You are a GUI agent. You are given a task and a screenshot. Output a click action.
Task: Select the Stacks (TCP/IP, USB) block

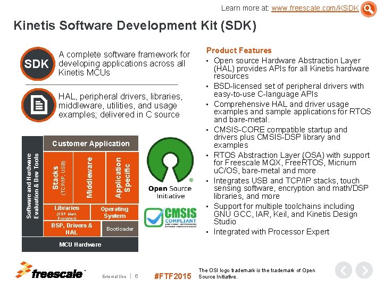58,178
